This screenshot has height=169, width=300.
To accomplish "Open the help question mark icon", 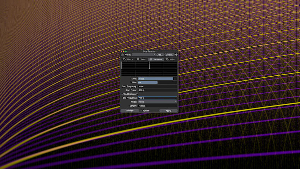I will click(176, 55).
